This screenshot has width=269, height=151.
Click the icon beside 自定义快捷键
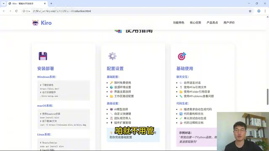click(x=111, y=114)
